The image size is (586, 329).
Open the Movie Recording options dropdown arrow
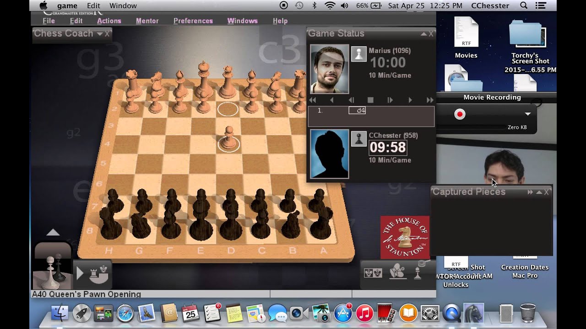(527, 114)
